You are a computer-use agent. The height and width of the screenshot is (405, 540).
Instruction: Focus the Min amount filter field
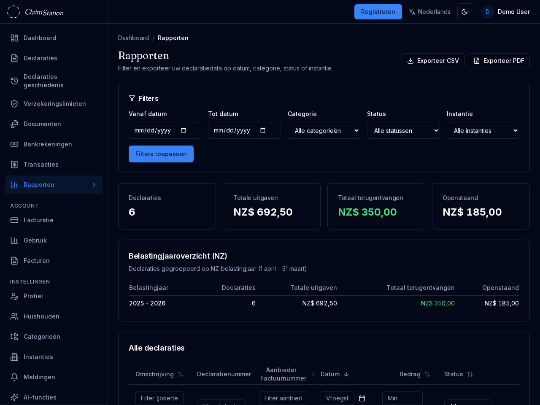coord(402,398)
